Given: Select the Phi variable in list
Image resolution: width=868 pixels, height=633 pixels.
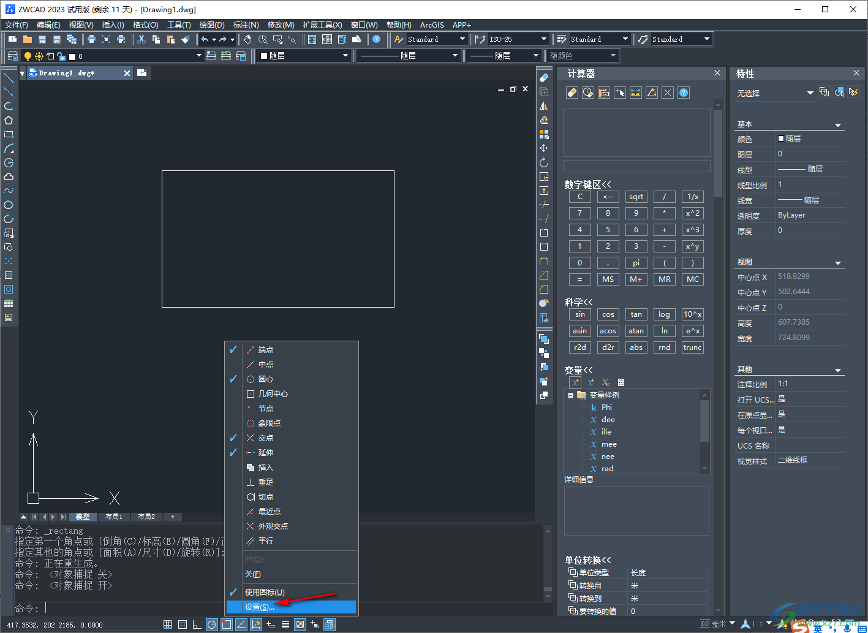Looking at the screenshot, I should point(606,407).
